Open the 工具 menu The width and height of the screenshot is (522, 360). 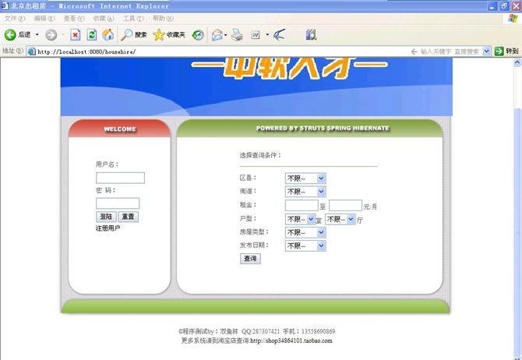click(x=133, y=19)
